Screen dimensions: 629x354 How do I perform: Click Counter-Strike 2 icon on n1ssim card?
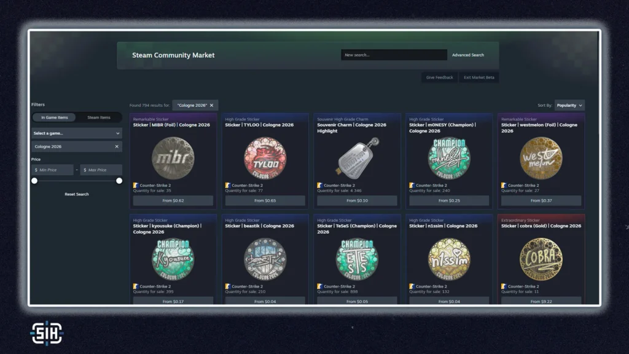tap(412, 286)
